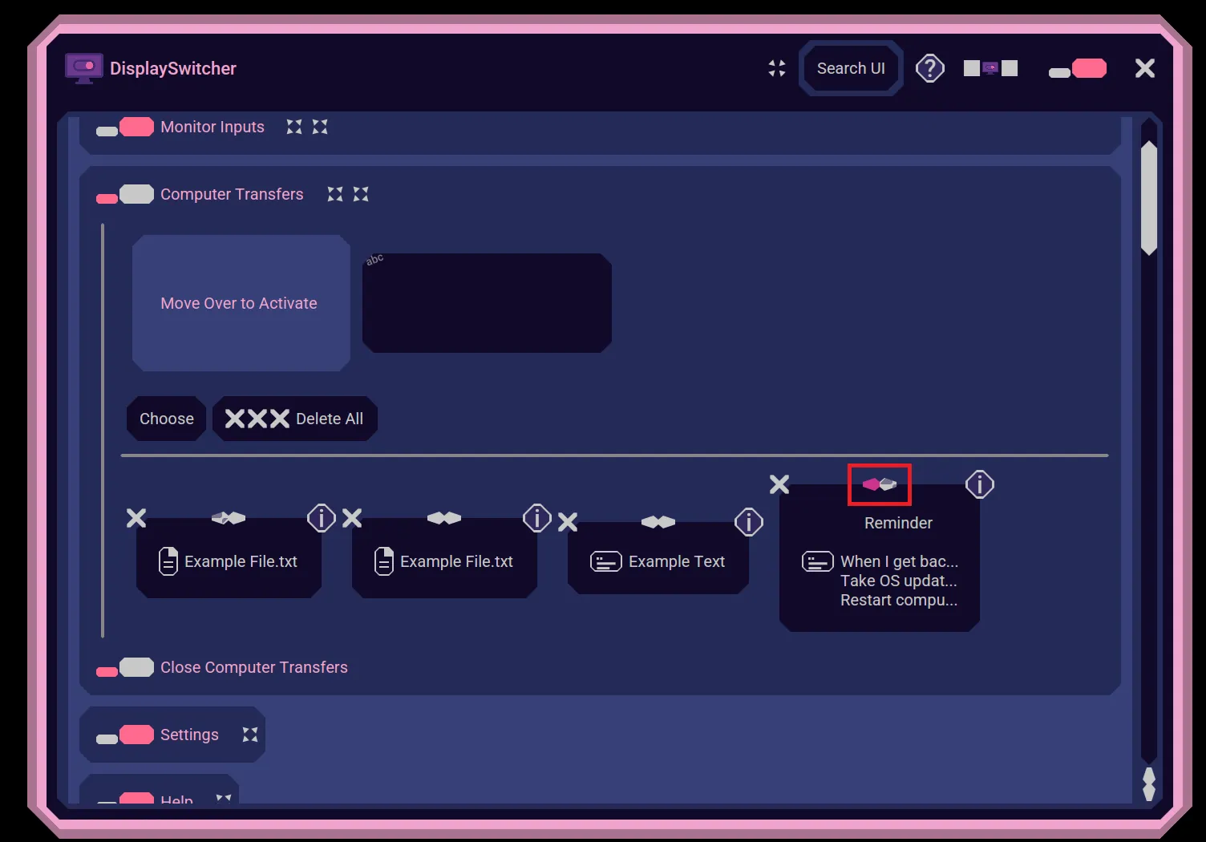Click the expand arrows icon after Settings

coord(250,735)
